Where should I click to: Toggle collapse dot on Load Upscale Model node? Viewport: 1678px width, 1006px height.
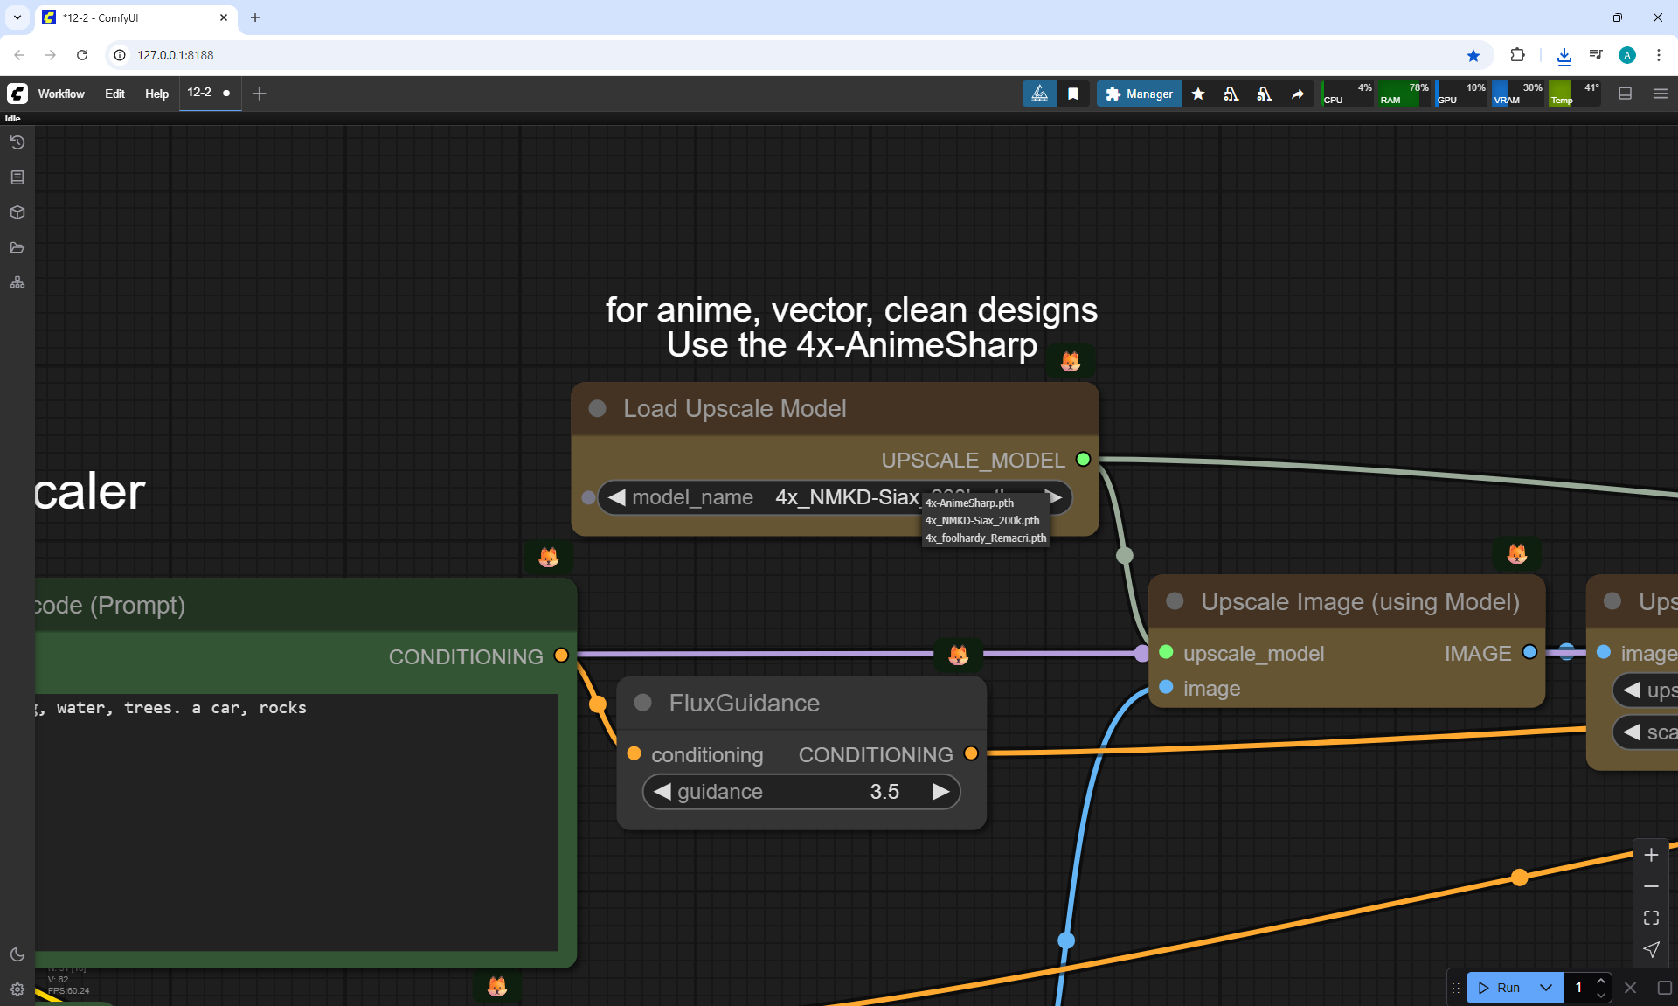click(598, 408)
